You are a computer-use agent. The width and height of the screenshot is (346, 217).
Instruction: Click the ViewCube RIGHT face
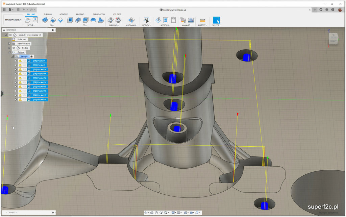pyautogui.click(x=333, y=41)
